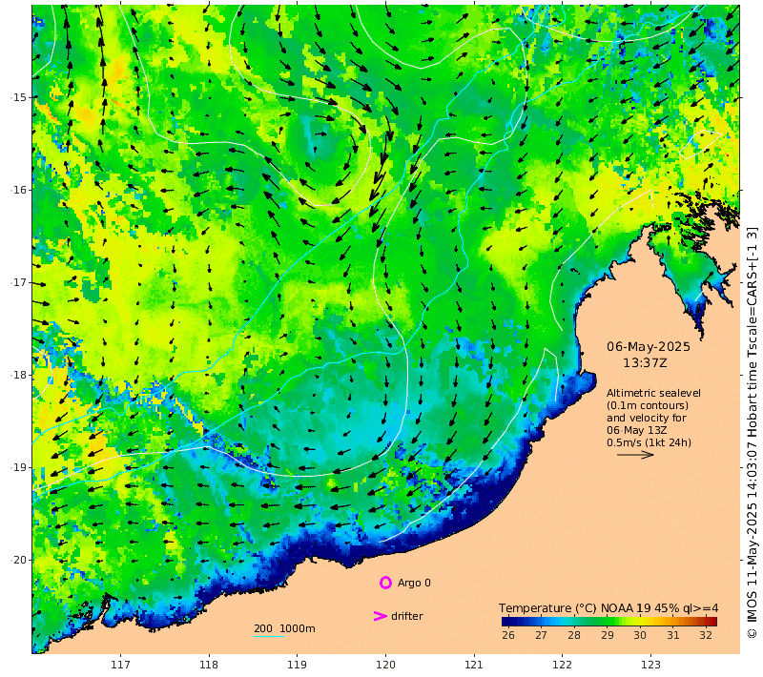Click the latitude '-18' axis label
Image resolution: width=763 pixels, height=677 pixels.
tap(18, 375)
